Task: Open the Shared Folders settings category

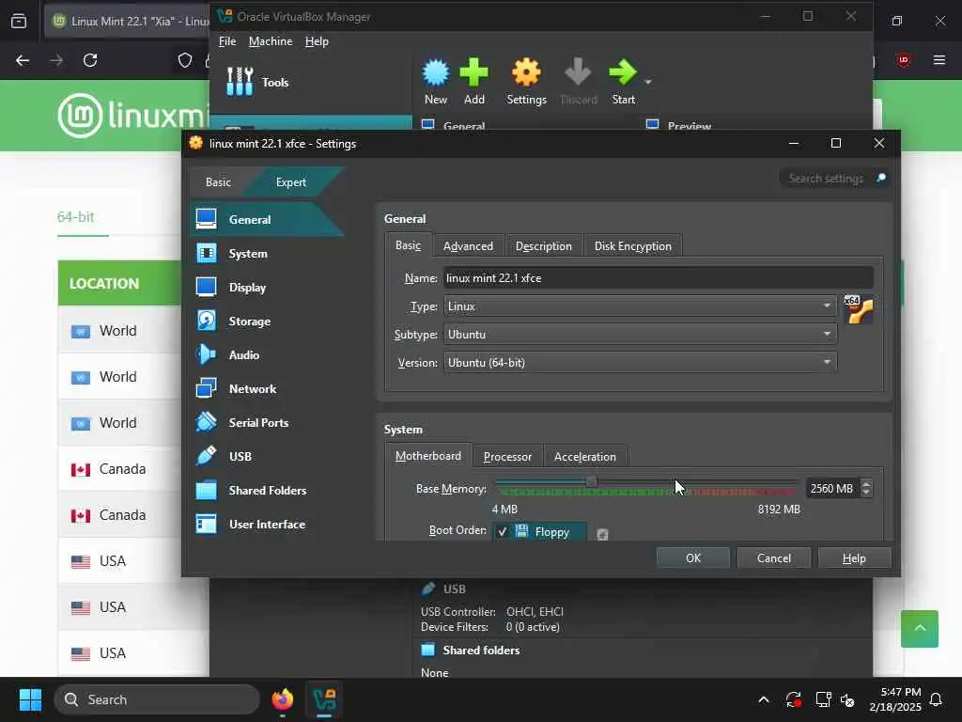Action: pyautogui.click(x=268, y=490)
